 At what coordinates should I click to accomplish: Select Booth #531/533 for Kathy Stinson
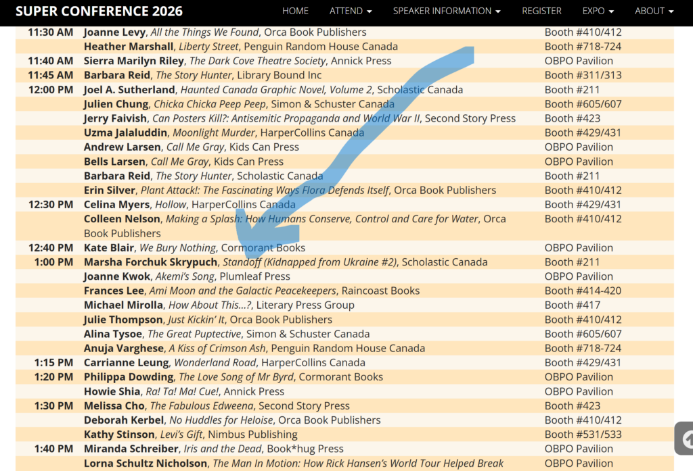click(583, 435)
